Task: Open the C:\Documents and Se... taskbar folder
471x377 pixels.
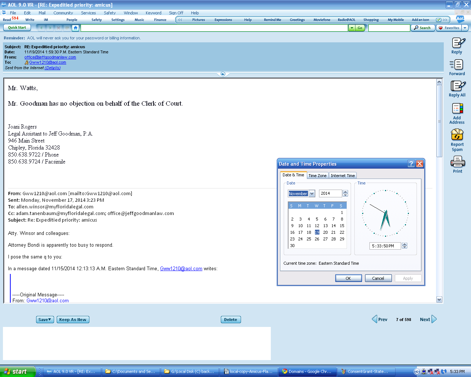Action: (131, 371)
